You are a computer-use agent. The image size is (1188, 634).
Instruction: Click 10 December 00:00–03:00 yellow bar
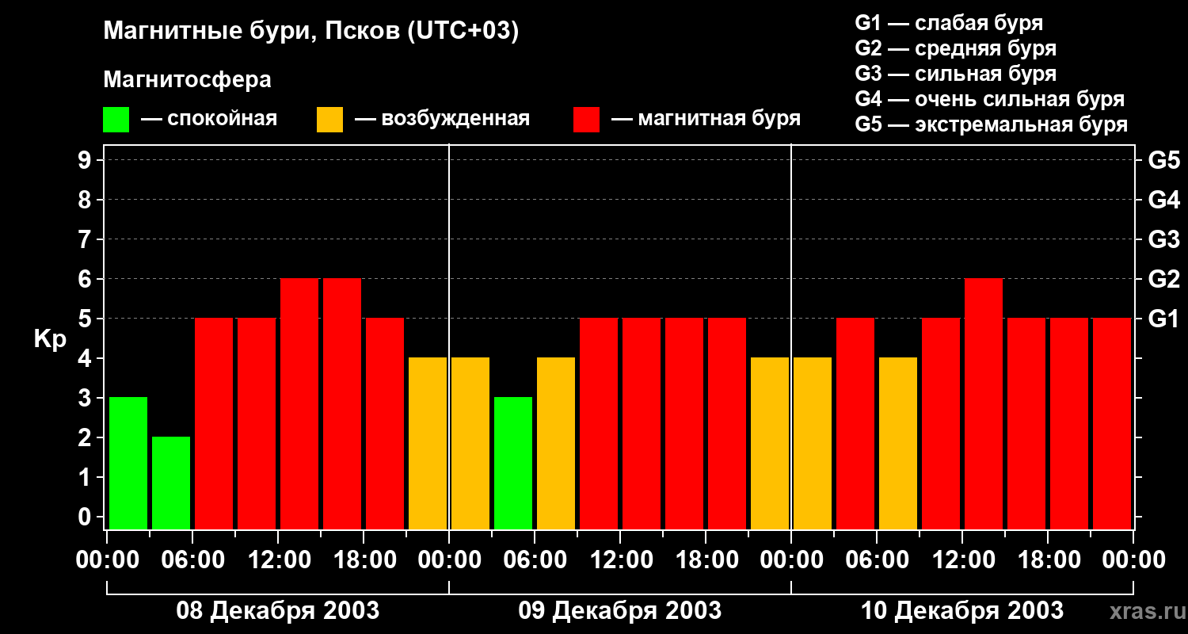pos(813,443)
